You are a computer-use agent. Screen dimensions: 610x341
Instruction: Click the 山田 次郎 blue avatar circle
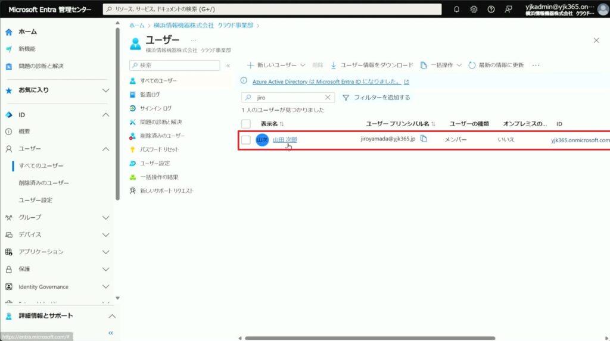(262, 140)
